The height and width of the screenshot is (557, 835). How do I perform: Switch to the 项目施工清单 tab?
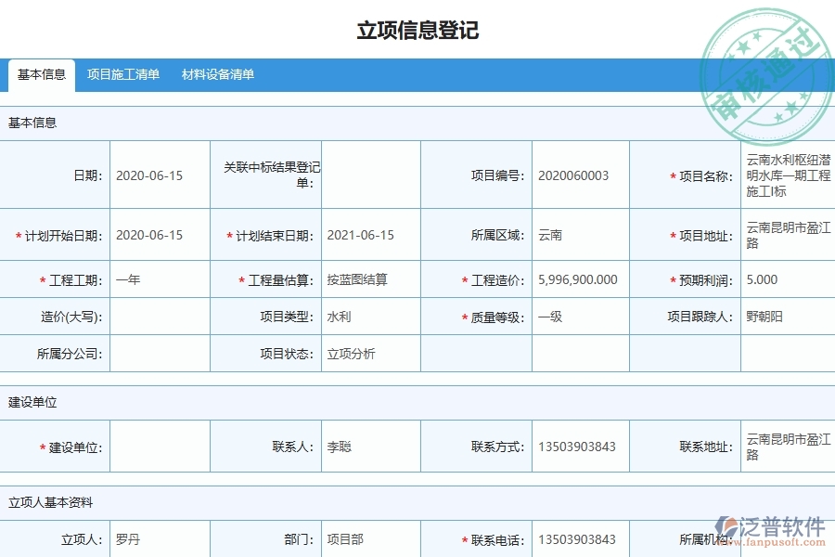[124, 75]
